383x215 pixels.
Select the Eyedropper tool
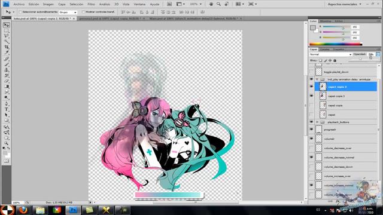(7, 52)
